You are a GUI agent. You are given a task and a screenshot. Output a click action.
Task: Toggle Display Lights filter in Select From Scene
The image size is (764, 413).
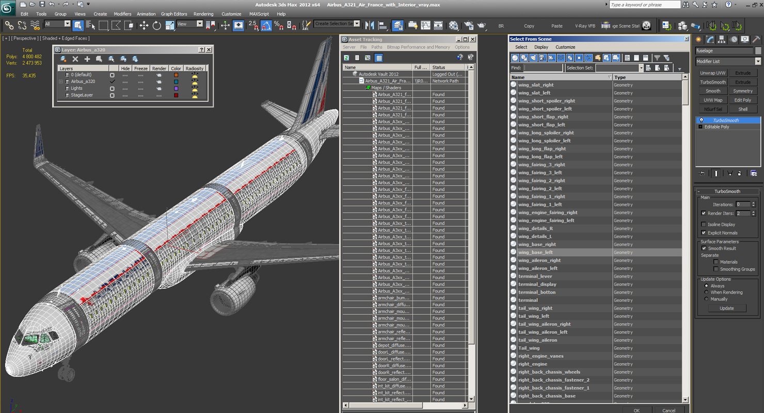tap(533, 58)
